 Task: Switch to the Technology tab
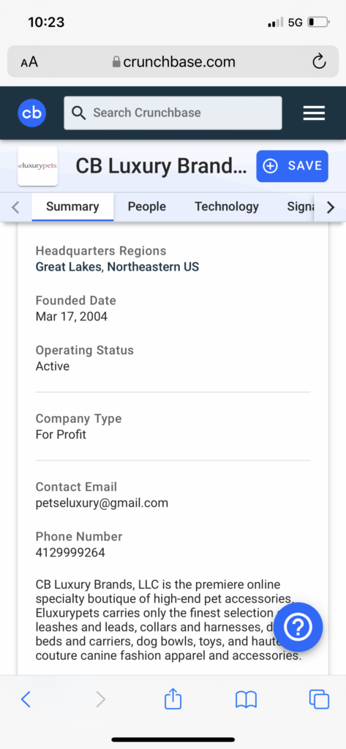pyautogui.click(x=227, y=206)
